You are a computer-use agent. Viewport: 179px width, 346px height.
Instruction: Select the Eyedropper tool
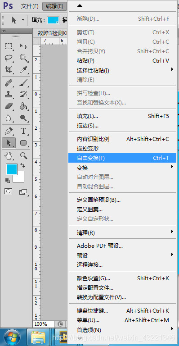click(x=23, y=70)
